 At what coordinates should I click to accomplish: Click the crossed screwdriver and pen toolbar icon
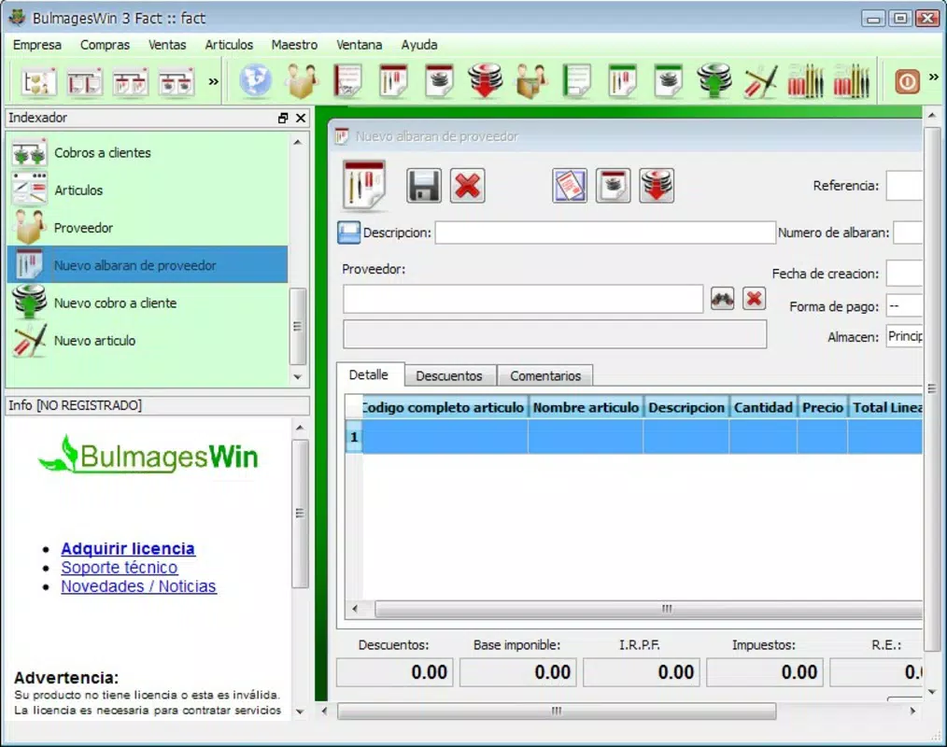[760, 81]
